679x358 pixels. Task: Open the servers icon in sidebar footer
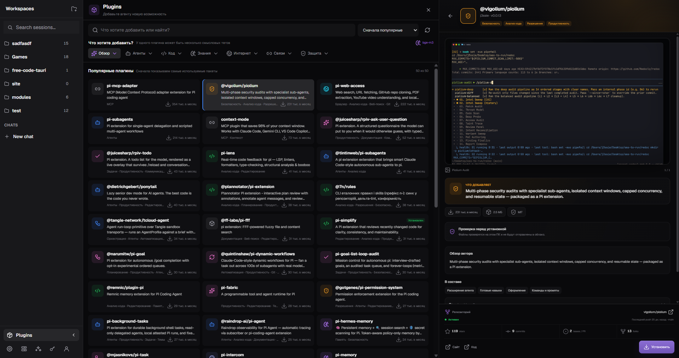[x=24, y=349]
